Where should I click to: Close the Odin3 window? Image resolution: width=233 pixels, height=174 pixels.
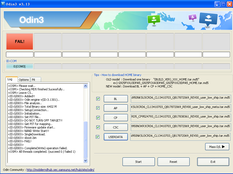click(230, 4)
